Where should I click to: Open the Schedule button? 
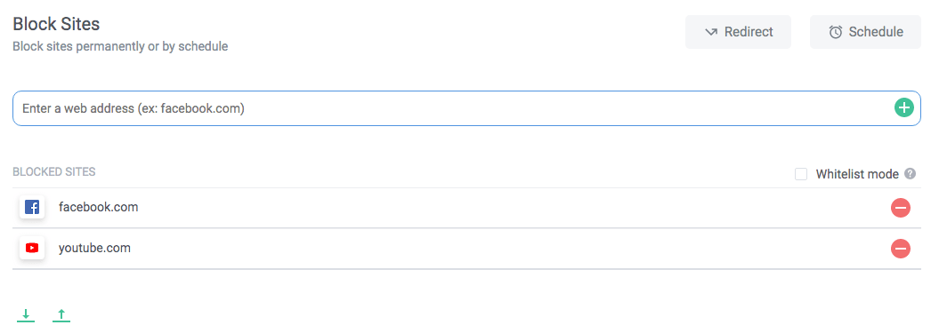tap(866, 32)
